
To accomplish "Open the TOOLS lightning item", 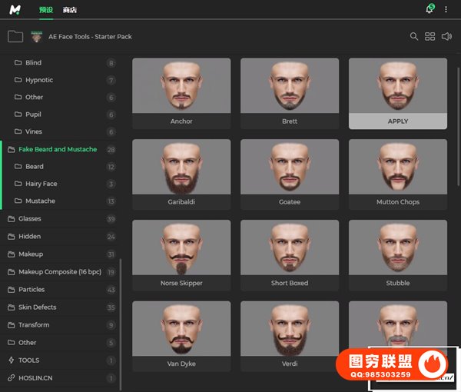I will coord(29,360).
